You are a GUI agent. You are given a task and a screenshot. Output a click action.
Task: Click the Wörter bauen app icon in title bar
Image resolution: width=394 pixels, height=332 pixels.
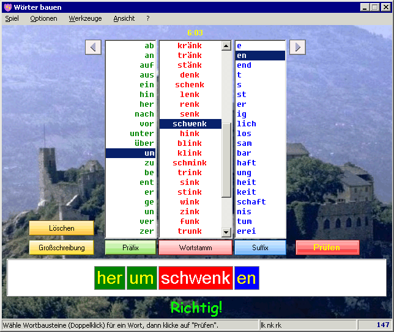point(8,7)
